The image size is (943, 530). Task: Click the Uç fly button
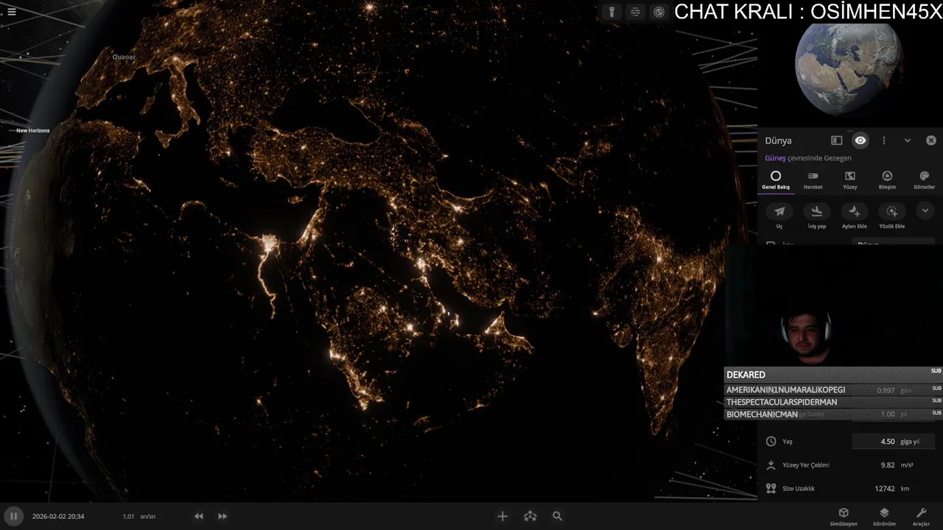coord(779,216)
